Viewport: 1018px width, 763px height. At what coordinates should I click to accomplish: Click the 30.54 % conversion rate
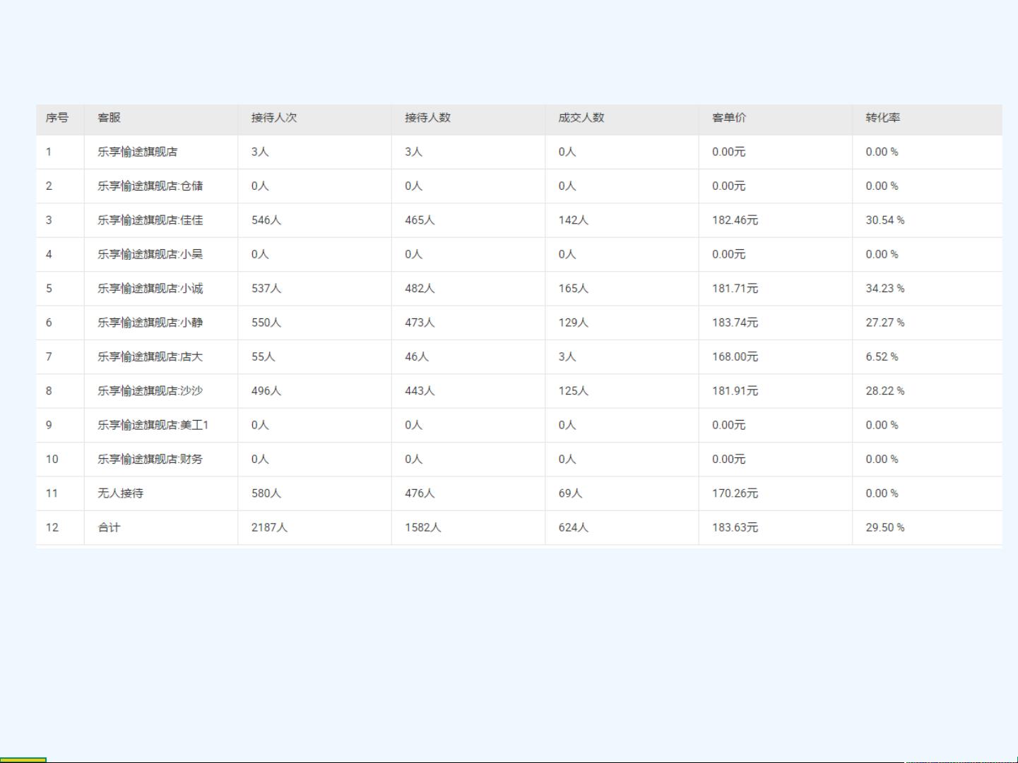coord(885,220)
